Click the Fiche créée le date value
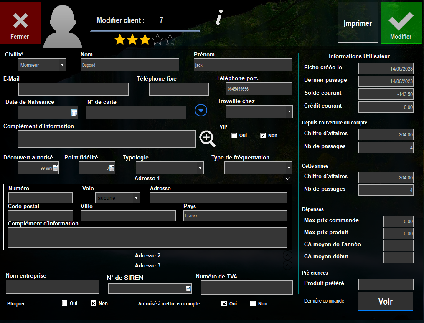This screenshot has height=323, width=424. 386,68
